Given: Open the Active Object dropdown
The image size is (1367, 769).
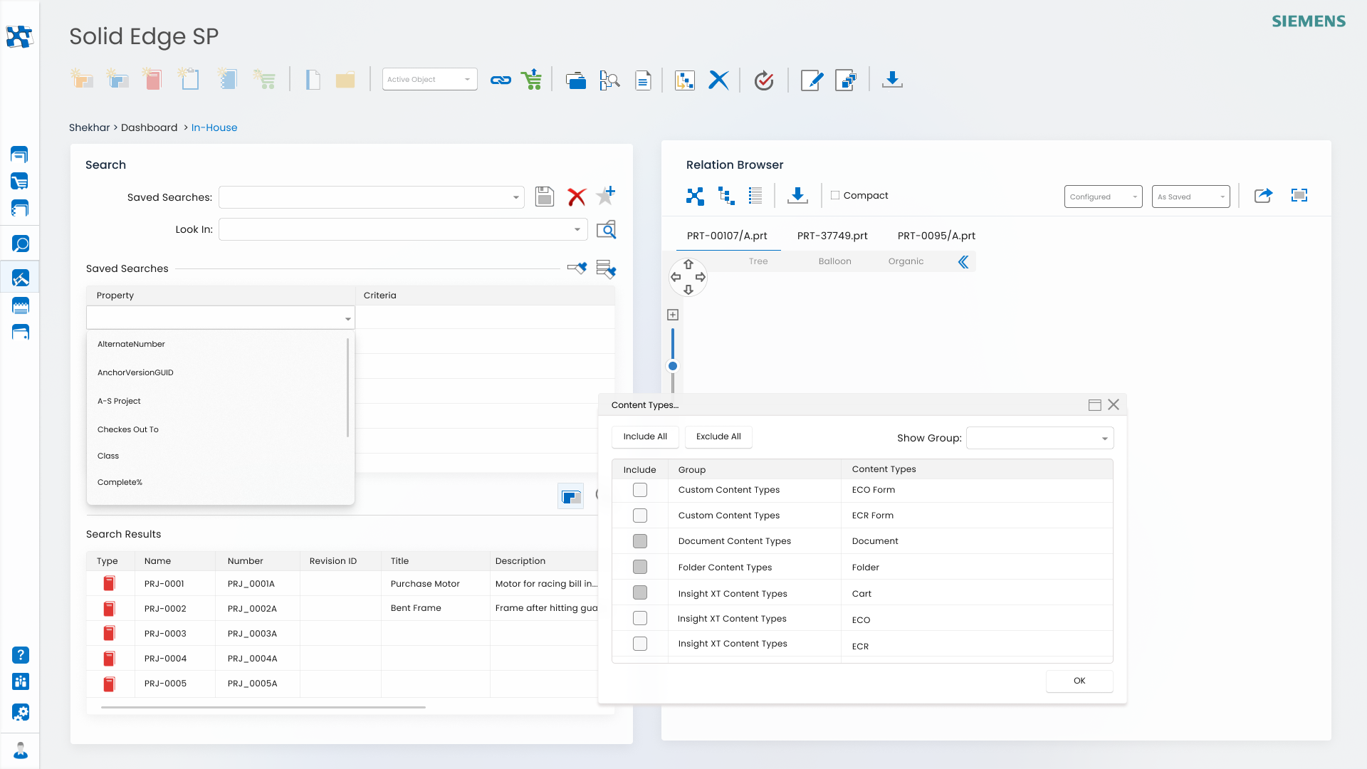Looking at the screenshot, I should tap(429, 79).
